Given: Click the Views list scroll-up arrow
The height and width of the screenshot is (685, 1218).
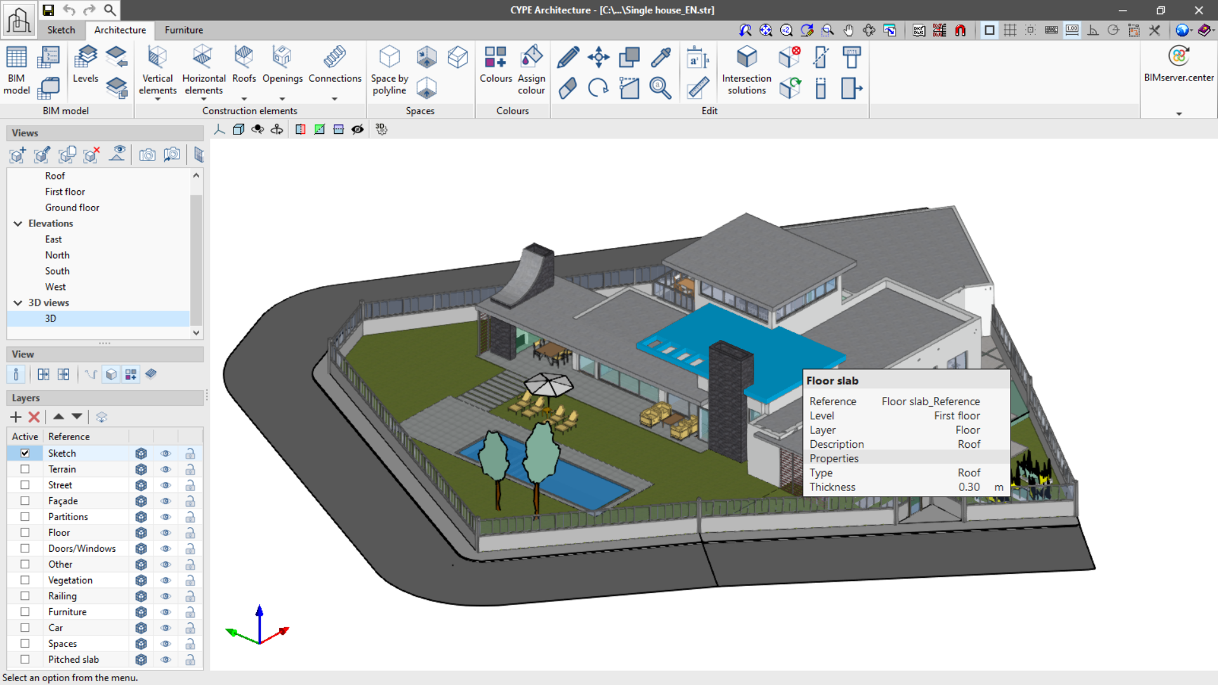Looking at the screenshot, I should click(196, 176).
